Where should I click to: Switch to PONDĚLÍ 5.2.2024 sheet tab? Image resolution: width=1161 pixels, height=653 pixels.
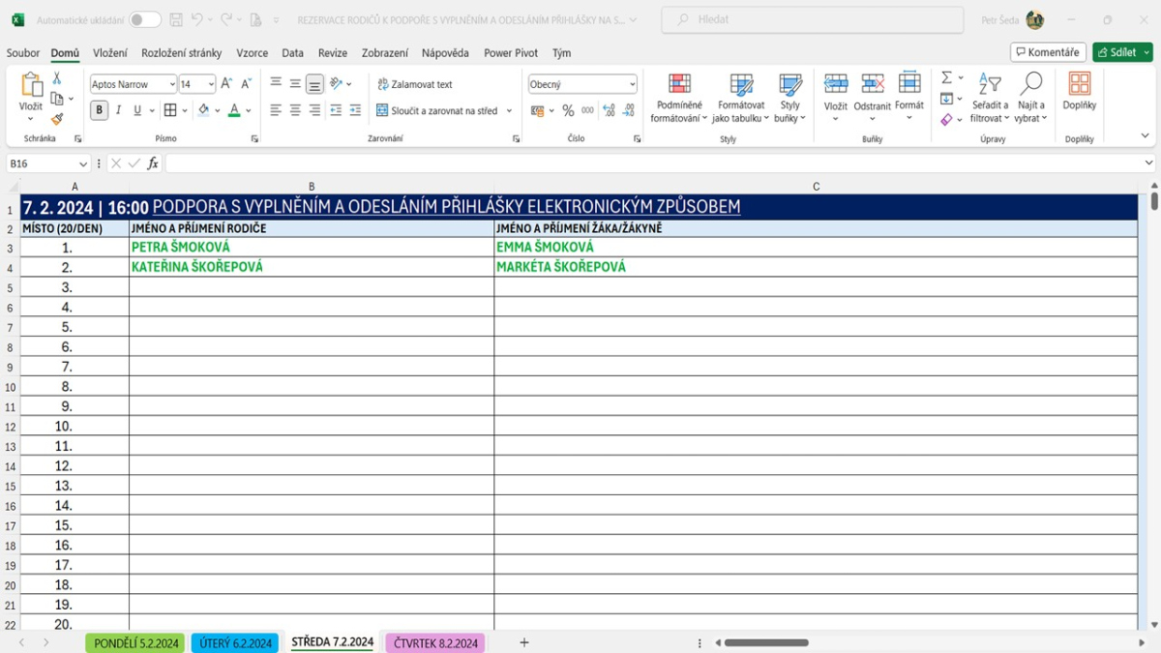135,643
